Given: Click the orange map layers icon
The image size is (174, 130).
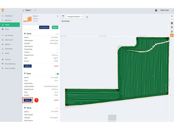Looking at the screenshot, I should click(x=172, y=35).
